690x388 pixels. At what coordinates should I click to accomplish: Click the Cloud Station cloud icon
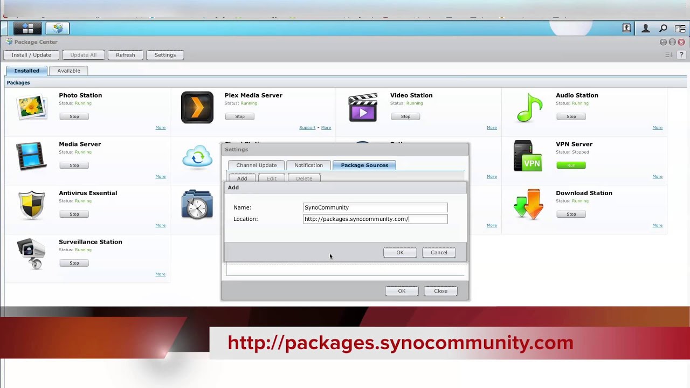coord(197,157)
